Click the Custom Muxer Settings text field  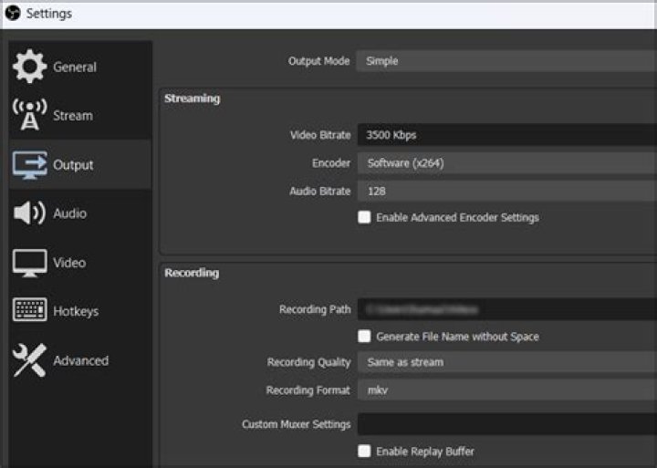[x=506, y=424]
